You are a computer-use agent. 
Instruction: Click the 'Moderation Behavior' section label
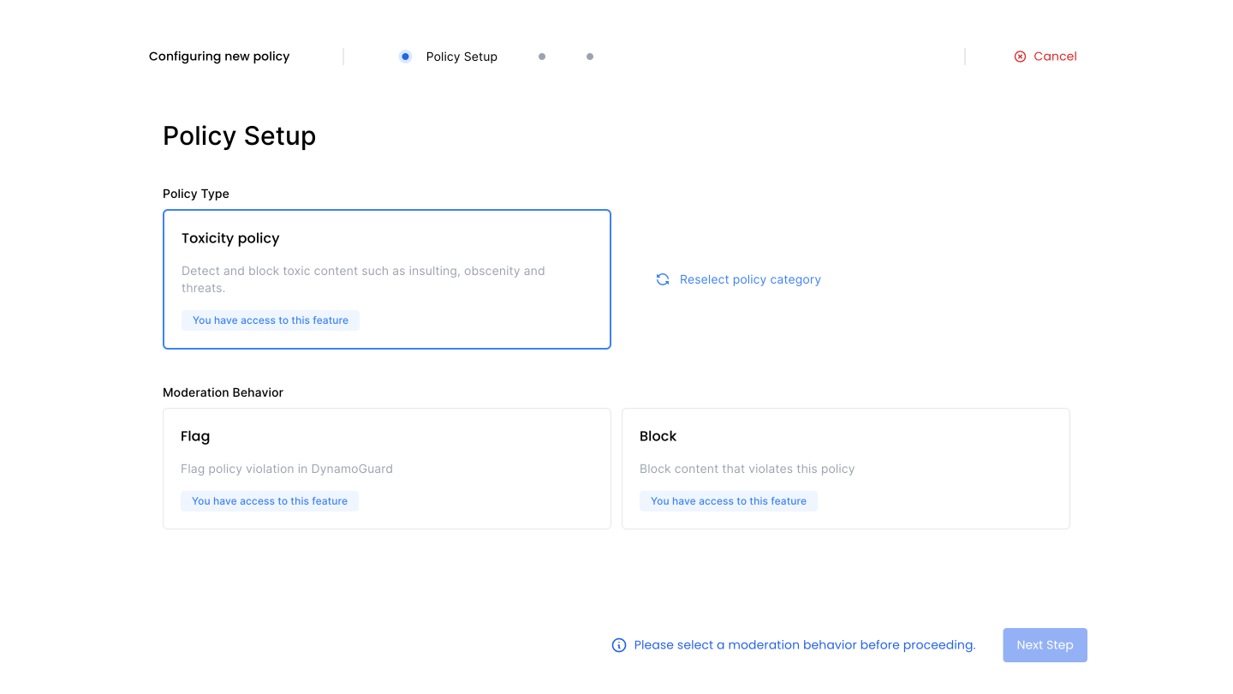[223, 392]
